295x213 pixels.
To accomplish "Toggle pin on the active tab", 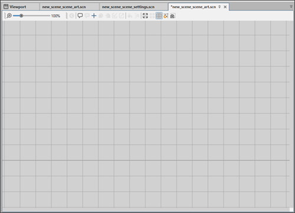I will point(219,7).
